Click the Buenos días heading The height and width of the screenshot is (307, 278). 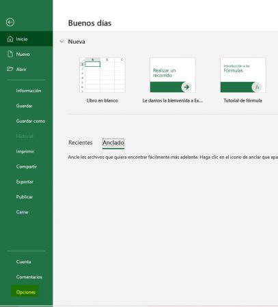point(89,23)
